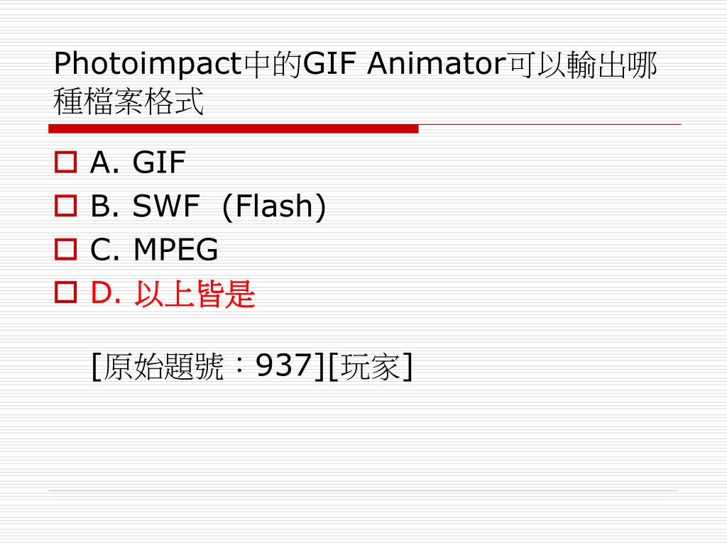The height and width of the screenshot is (545, 727).
Task: Select the SWF text in option B
Action: click(166, 206)
